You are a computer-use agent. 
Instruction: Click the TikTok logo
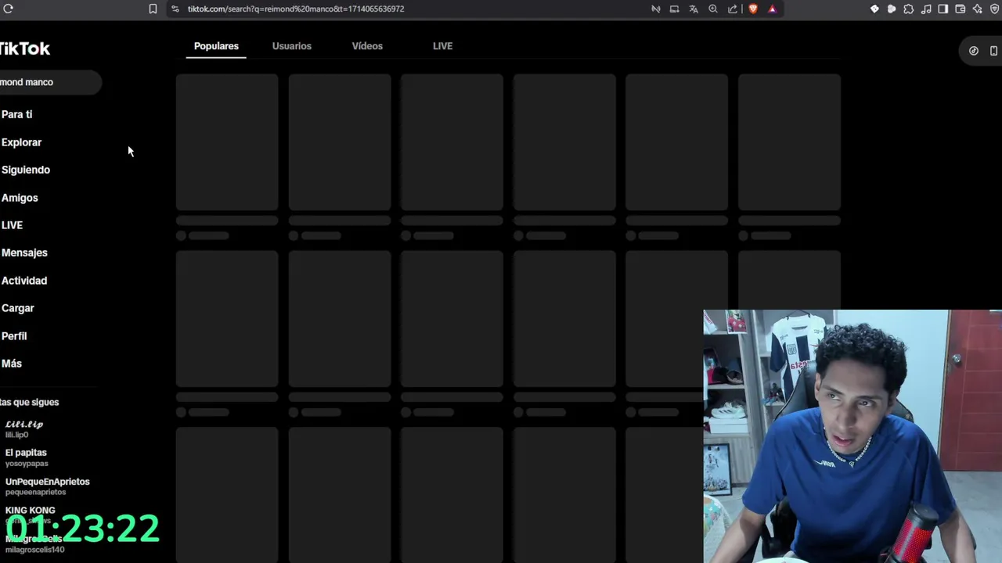(x=25, y=48)
